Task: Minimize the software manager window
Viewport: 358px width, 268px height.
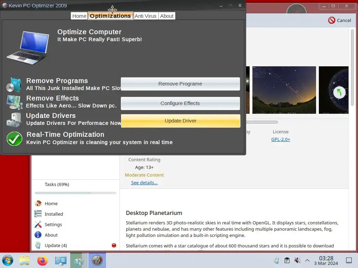Action: [x=324, y=6]
